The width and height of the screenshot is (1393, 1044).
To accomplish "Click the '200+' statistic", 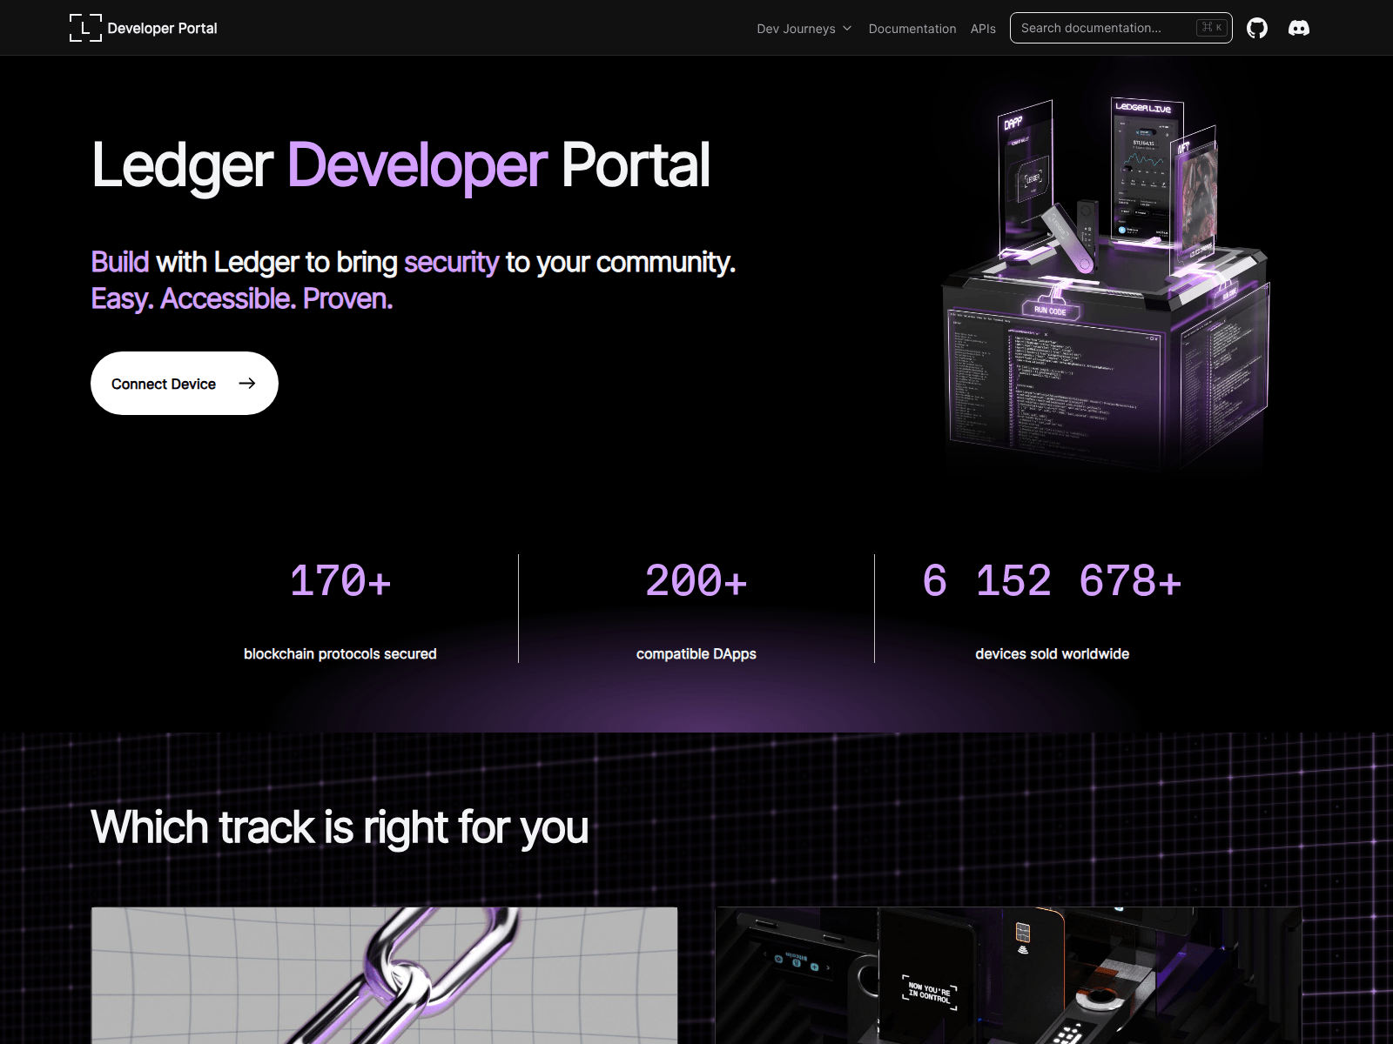I will point(696,581).
